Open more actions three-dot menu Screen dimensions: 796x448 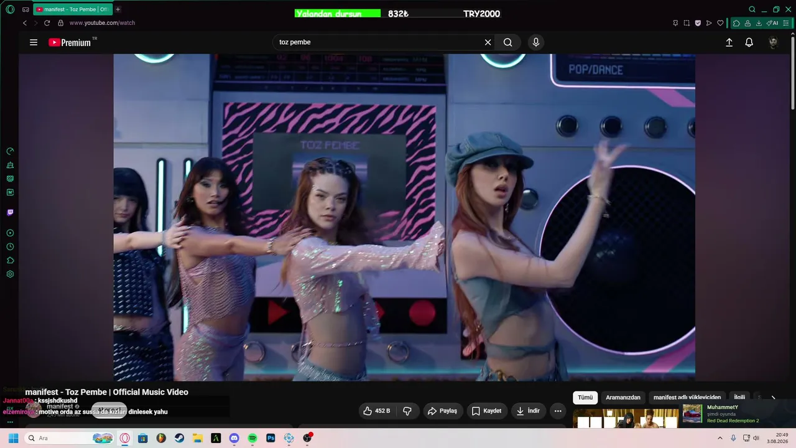(558, 411)
